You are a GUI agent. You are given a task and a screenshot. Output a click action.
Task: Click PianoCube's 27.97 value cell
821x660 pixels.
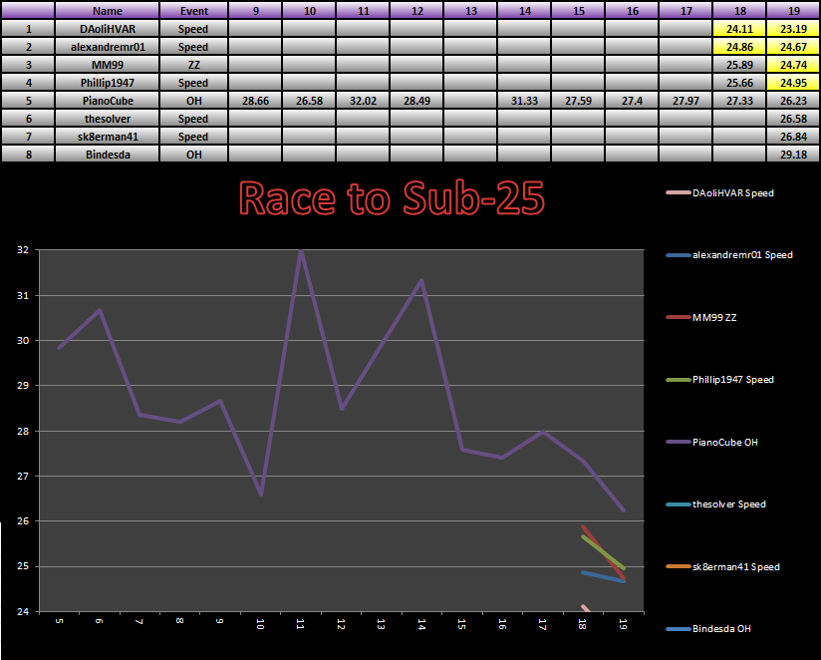pos(685,101)
